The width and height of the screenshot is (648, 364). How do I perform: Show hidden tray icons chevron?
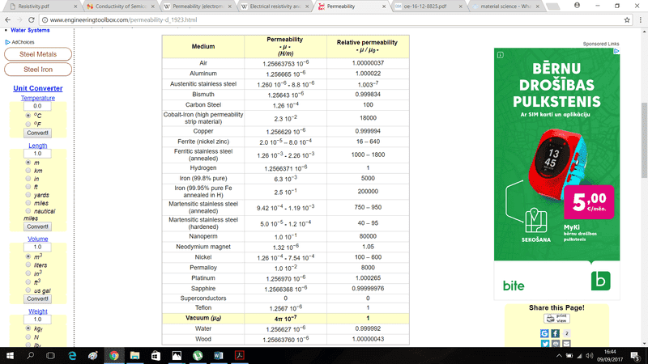(x=559, y=356)
